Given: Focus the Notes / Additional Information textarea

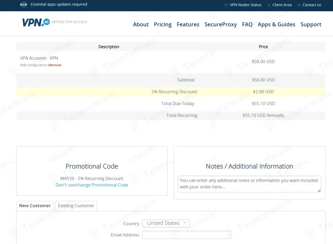Looking at the screenshot, I should click(250, 184).
